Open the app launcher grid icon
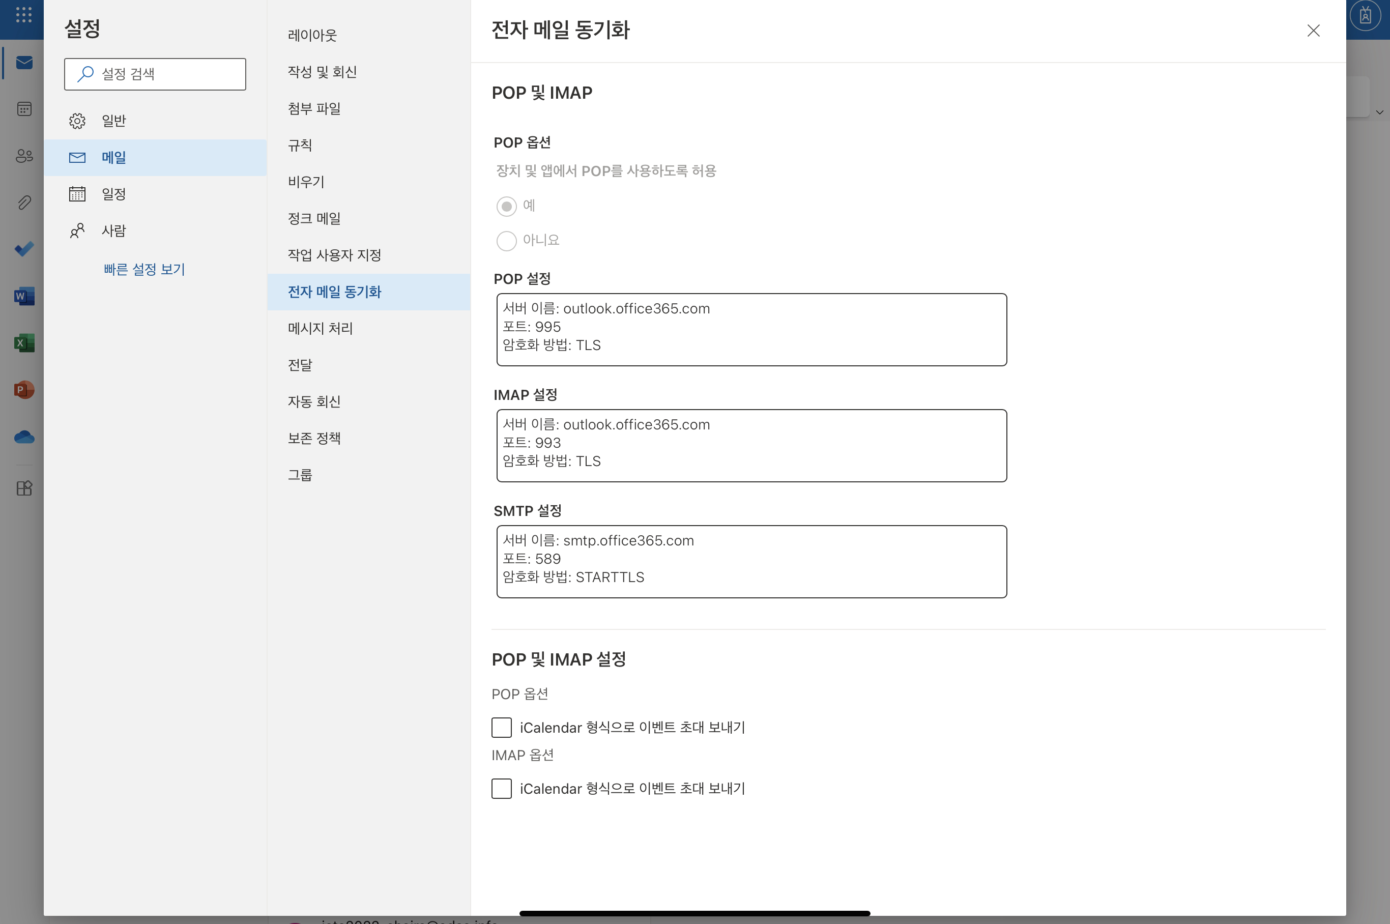Screen dimensions: 1390x924 click(x=23, y=15)
